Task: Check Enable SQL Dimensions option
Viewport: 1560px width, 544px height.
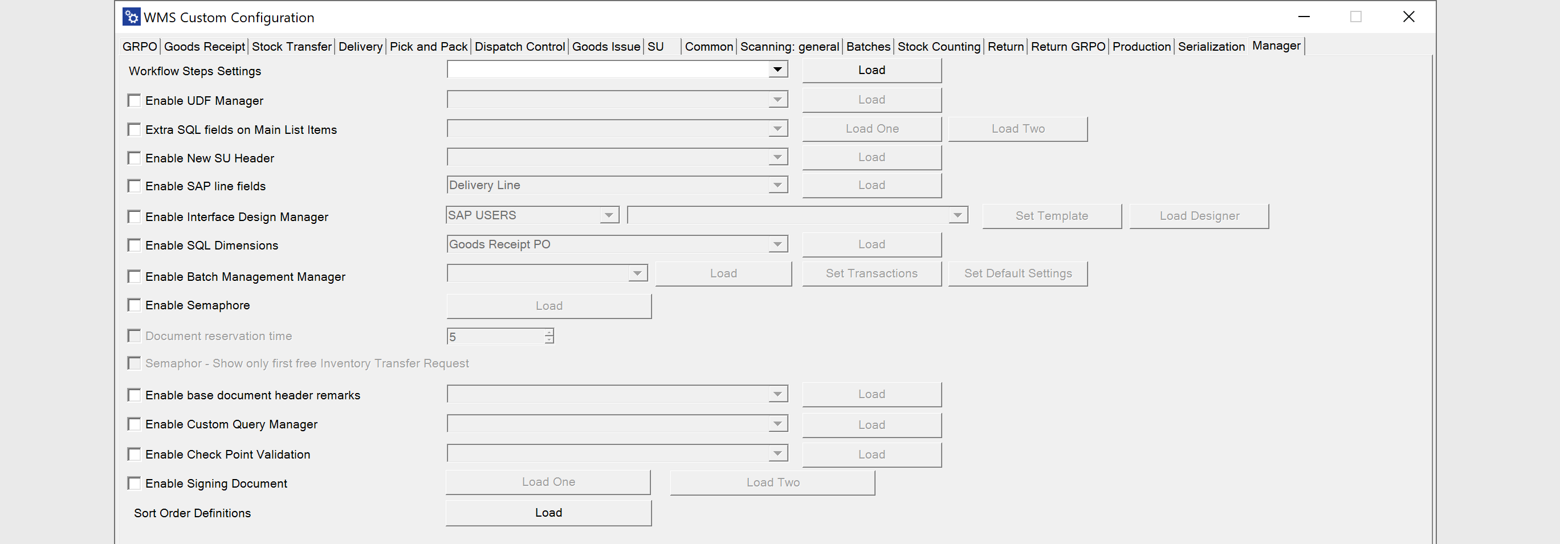Action: (x=135, y=245)
